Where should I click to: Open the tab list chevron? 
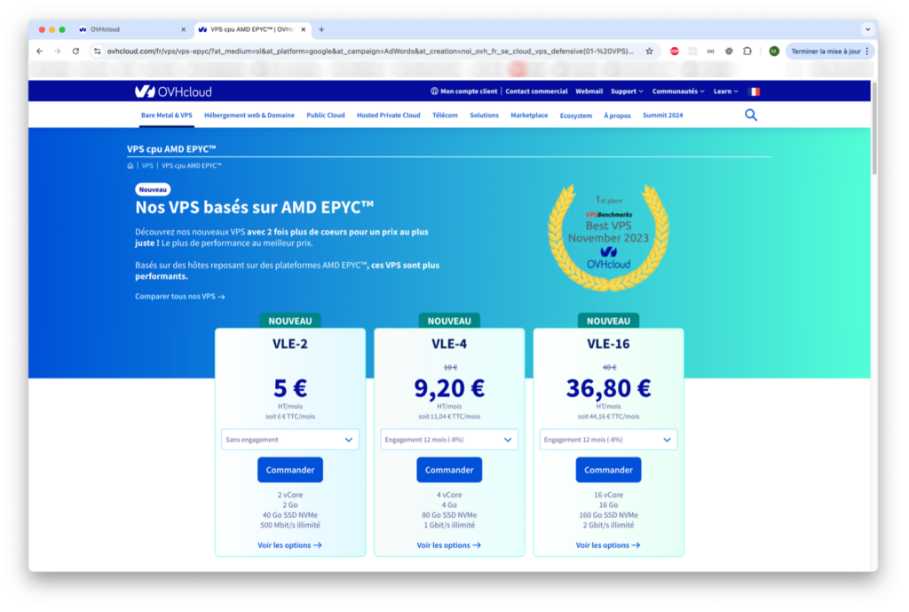pyautogui.click(x=867, y=29)
